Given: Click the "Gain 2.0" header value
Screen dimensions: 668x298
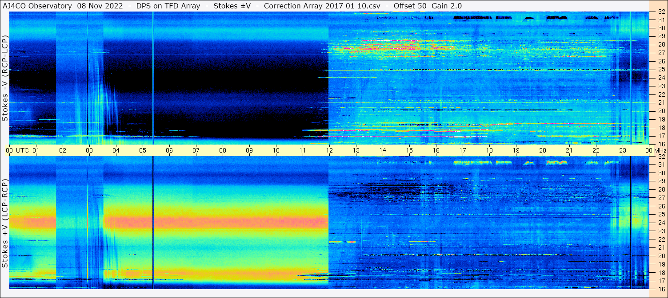Looking at the screenshot, I should [x=447, y=6].
